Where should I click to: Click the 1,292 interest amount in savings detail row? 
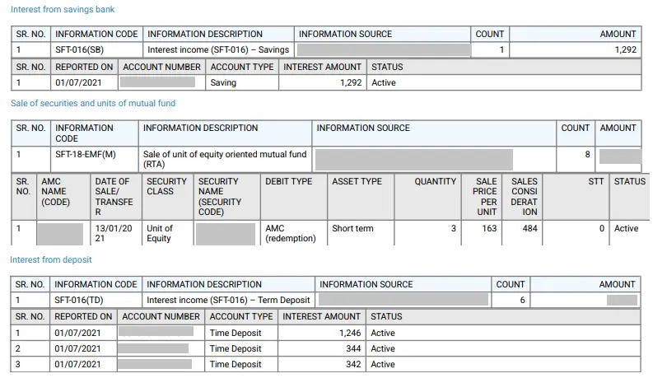[x=351, y=82]
